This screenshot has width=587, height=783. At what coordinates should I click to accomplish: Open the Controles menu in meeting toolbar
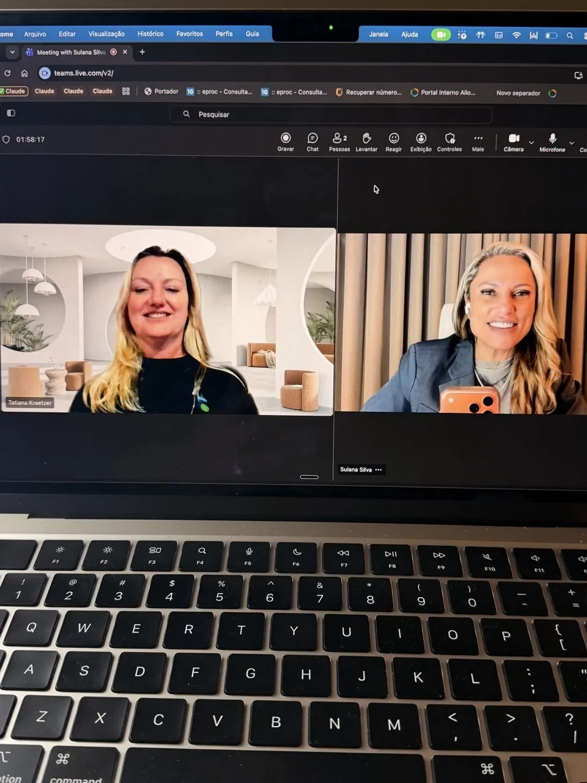point(449,142)
